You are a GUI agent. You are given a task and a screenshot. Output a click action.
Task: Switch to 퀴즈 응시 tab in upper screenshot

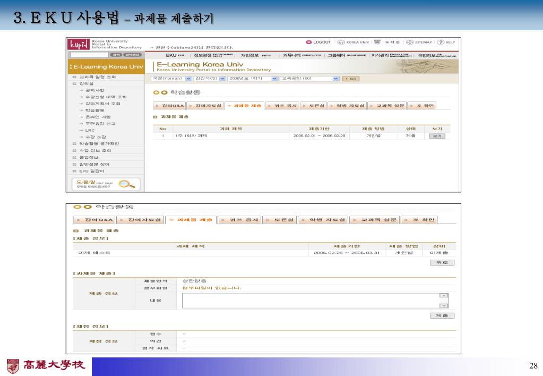pyautogui.click(x=282, y=106)
